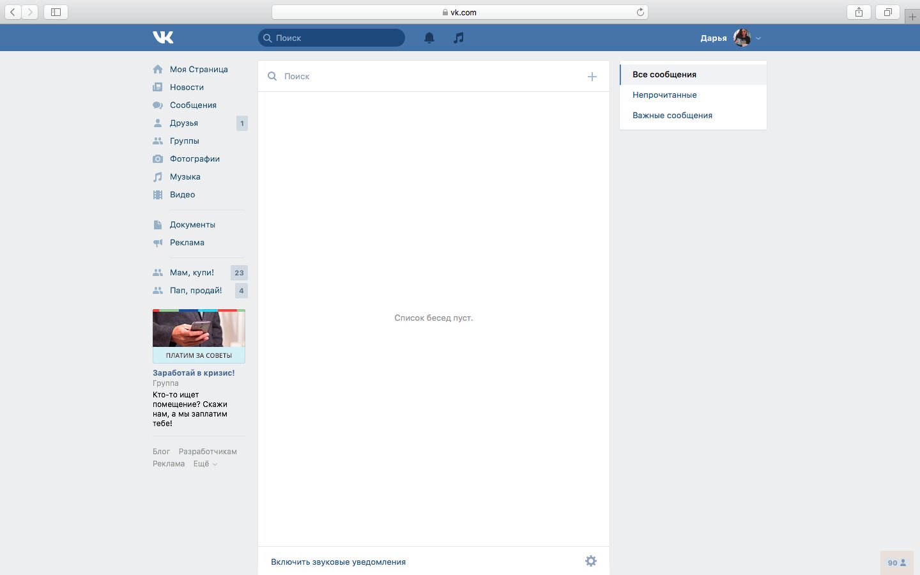Open Новости in sidebar

pyautogui.click(x=187, y=87)
